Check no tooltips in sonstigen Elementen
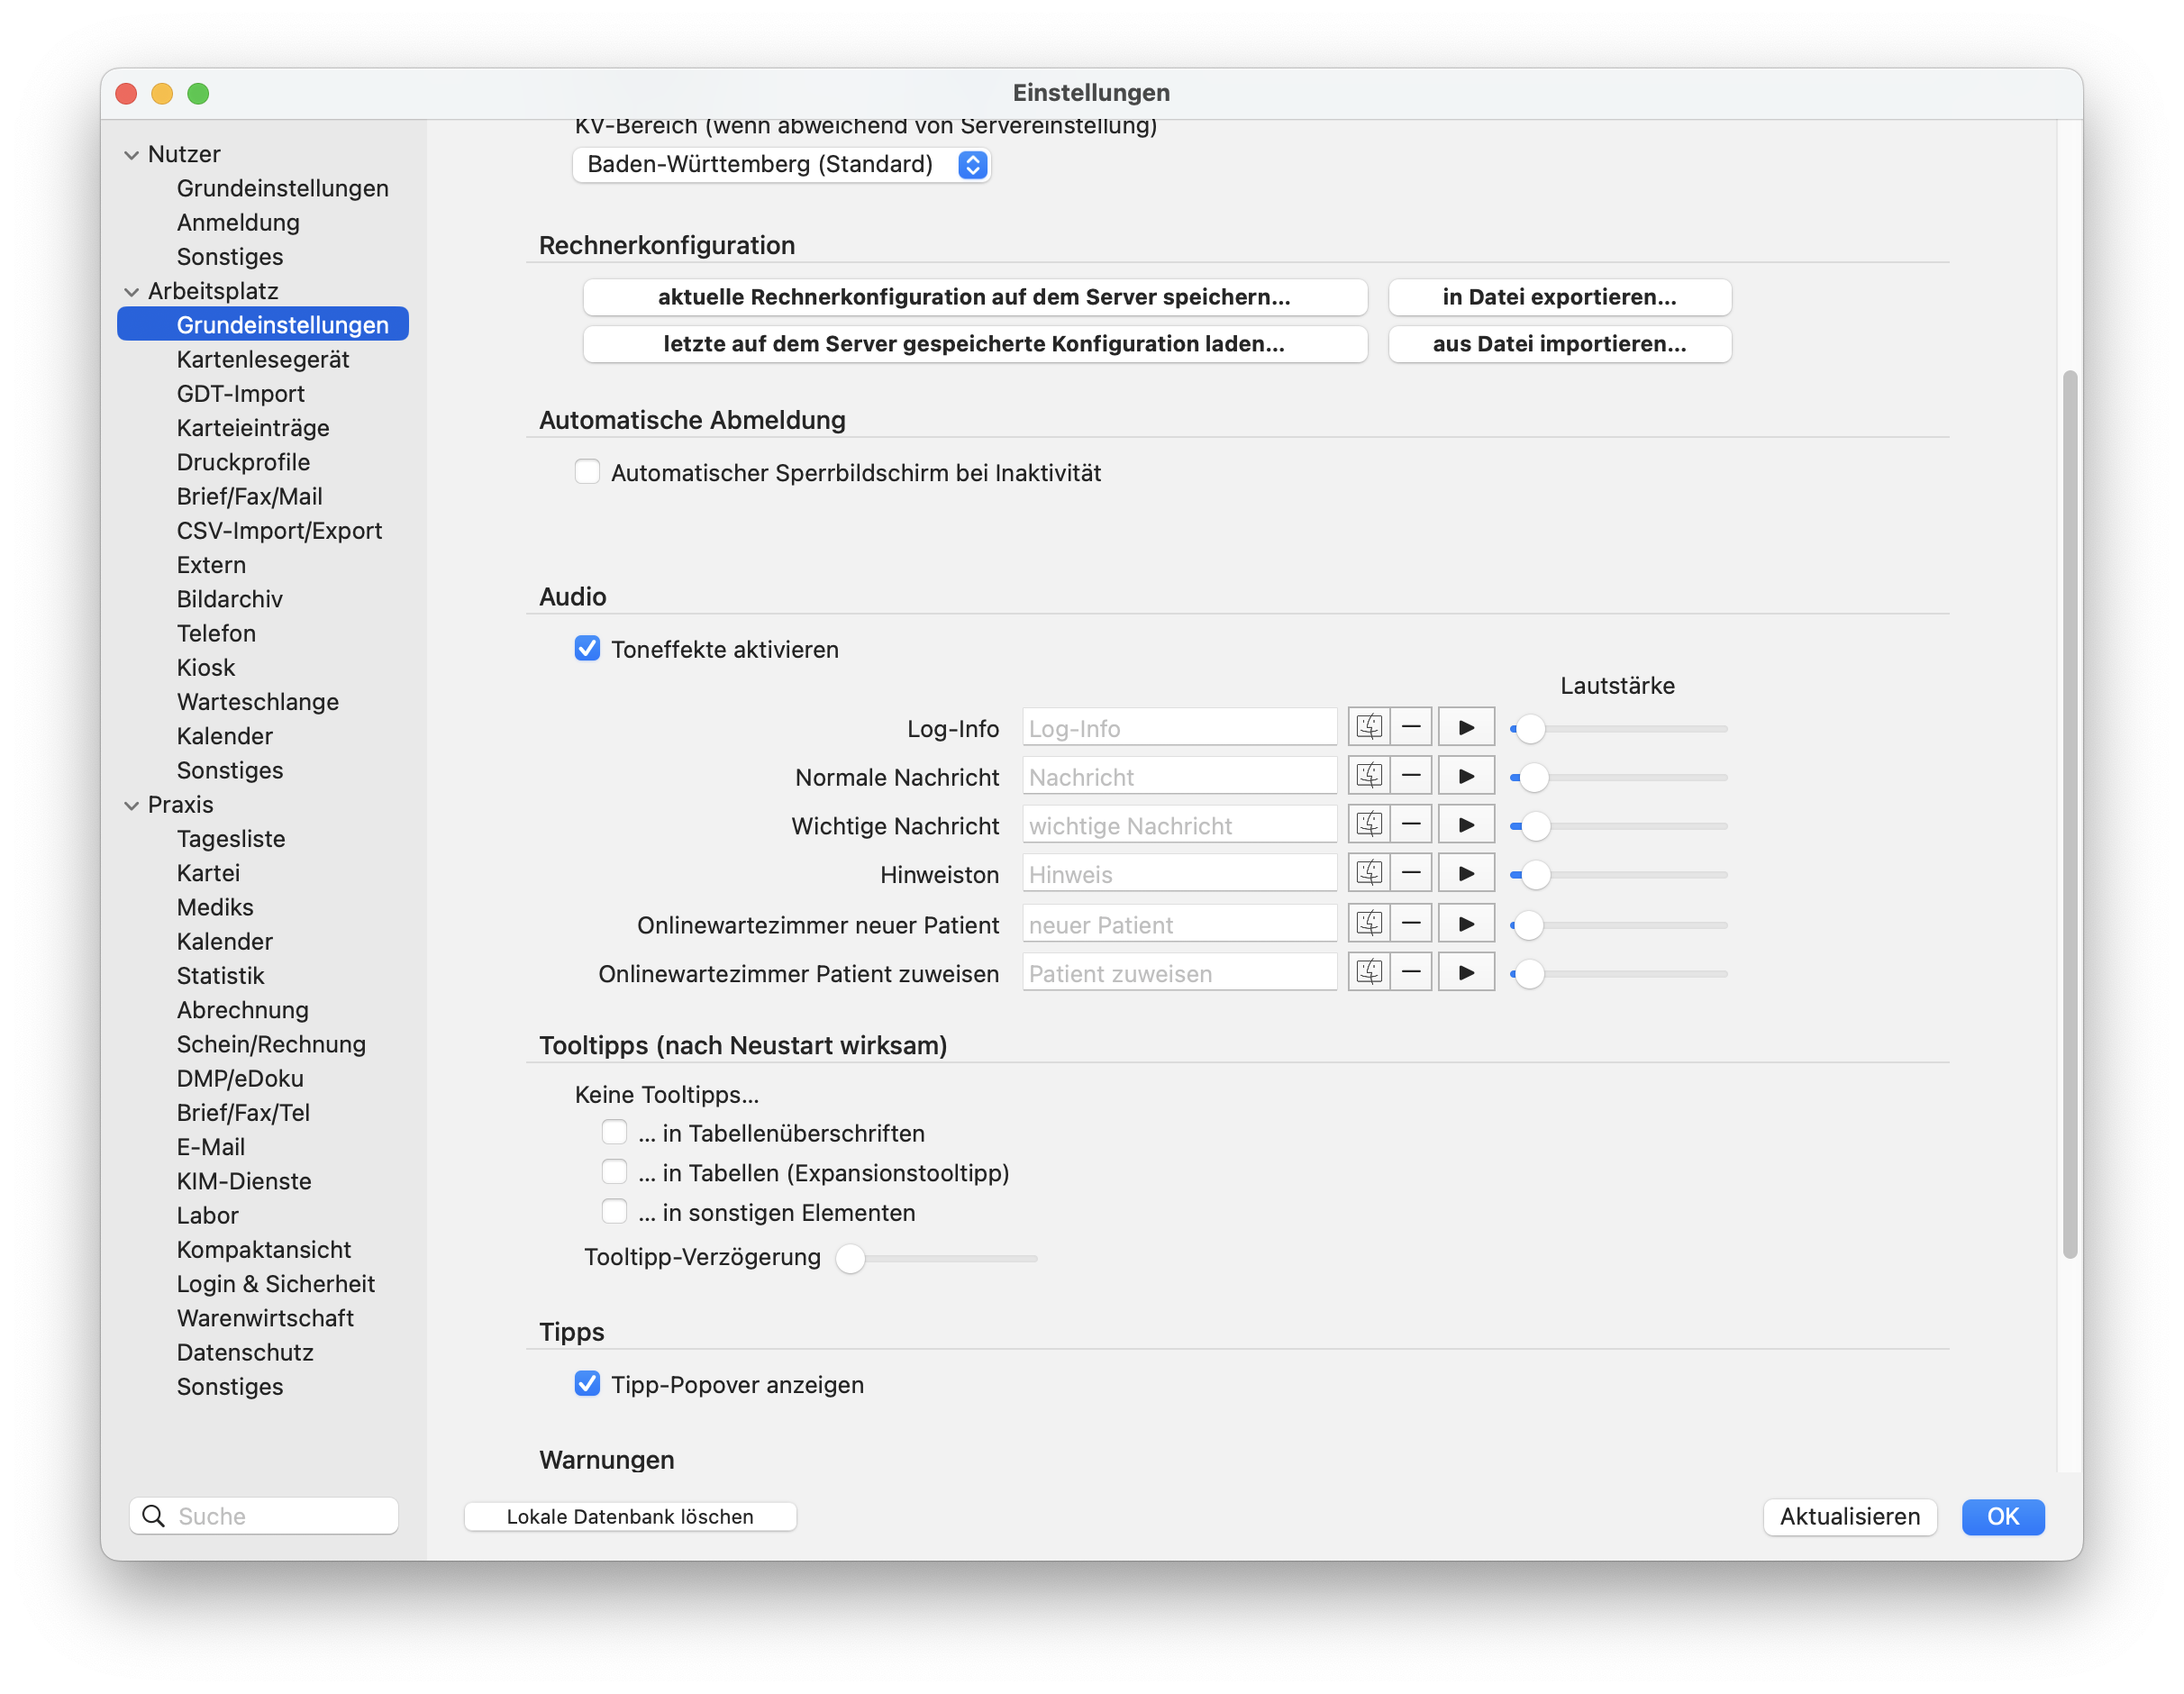 click(614, 1212)
